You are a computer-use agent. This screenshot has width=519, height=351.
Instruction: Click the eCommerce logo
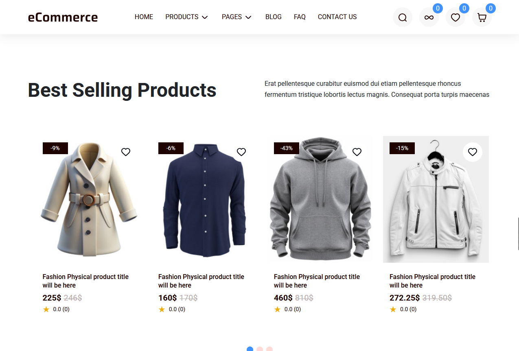tap(63, 17)
